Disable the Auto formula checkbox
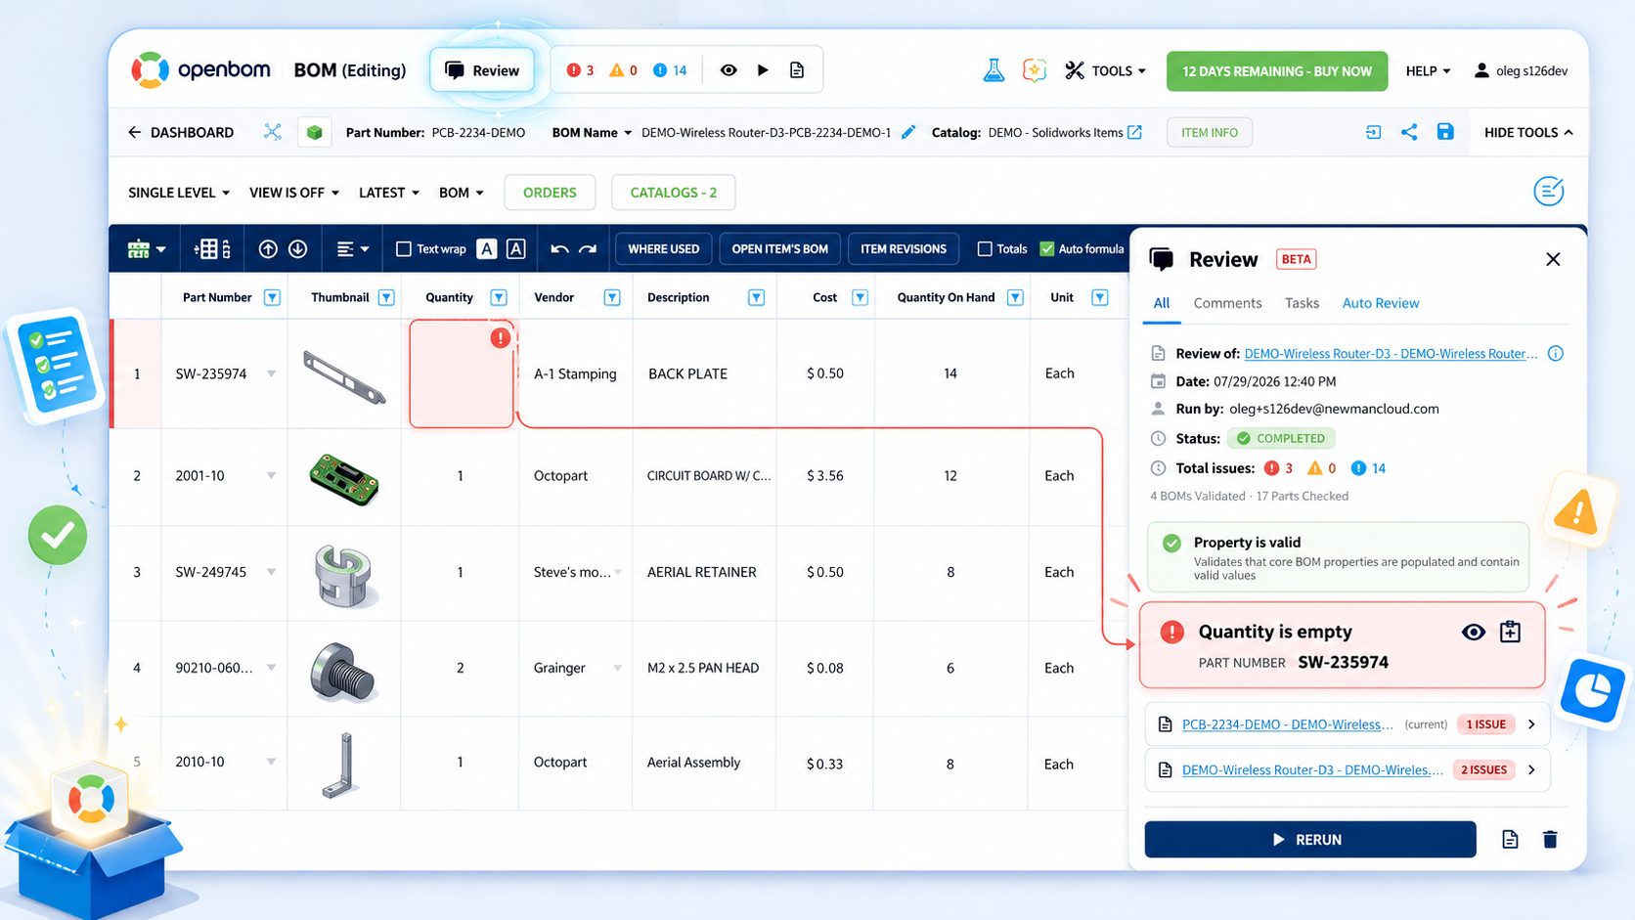 pyautogui.click(x=1047, y=249)
